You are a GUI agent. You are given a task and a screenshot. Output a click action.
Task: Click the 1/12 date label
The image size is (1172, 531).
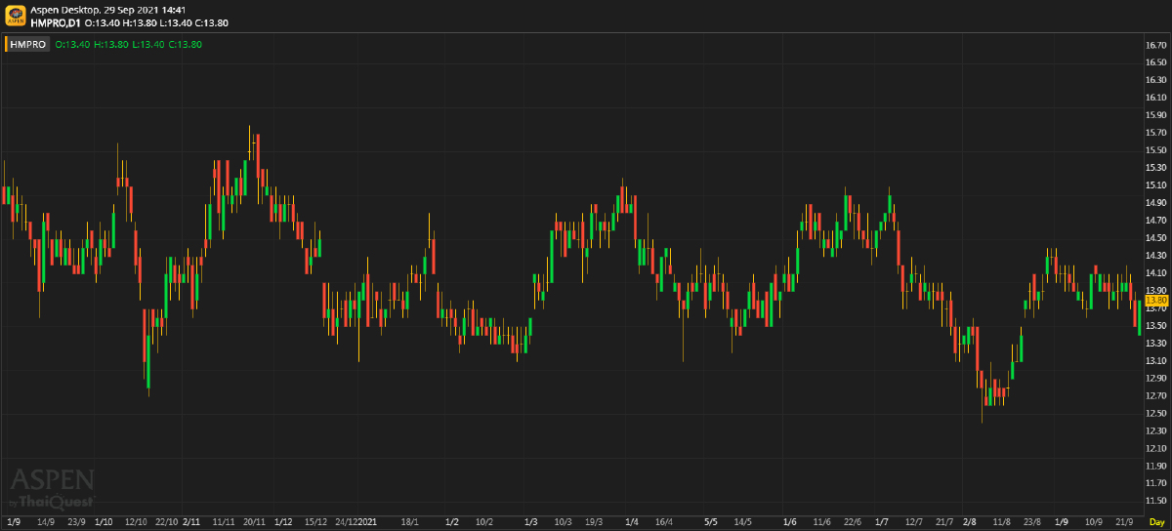click(x=283, y=523)
